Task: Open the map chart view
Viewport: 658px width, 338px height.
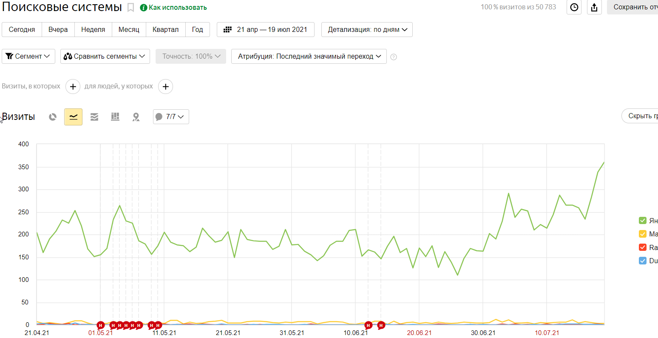Action: tap(136, 117)
